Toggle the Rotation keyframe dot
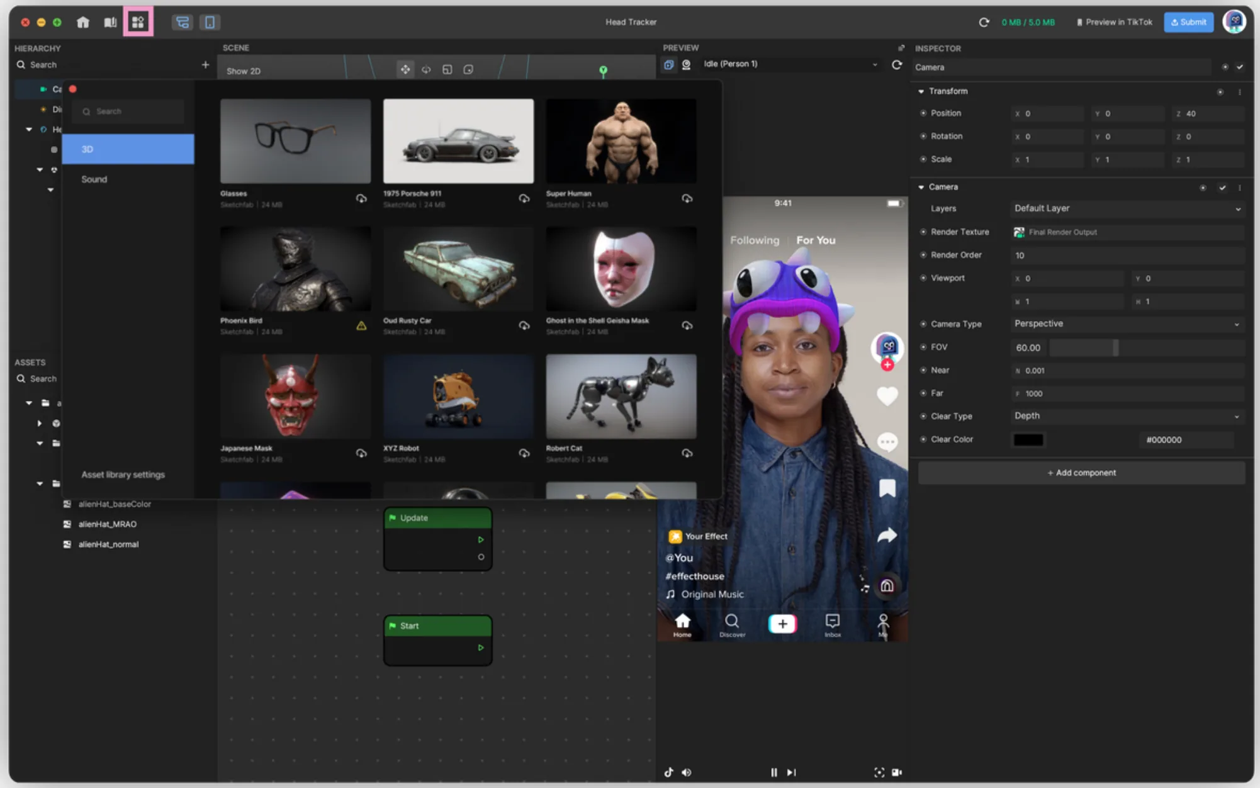The image size is (1260, 788). (923, 136)
